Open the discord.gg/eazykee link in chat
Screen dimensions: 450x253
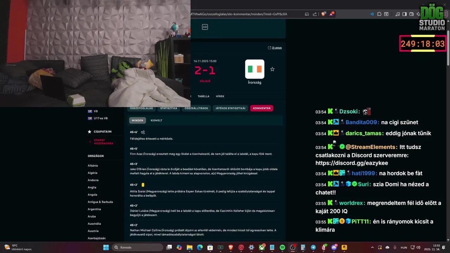point(352,163)
